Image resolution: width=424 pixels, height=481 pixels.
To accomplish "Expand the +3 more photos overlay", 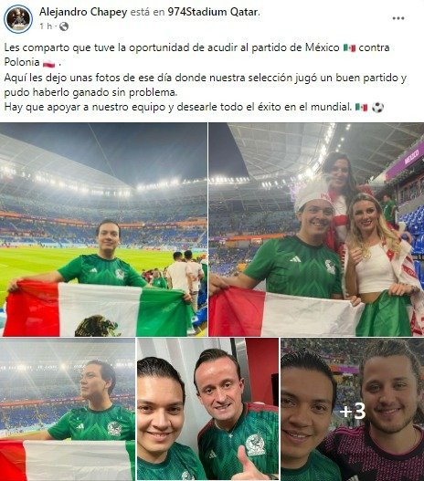I will (353, 410).
